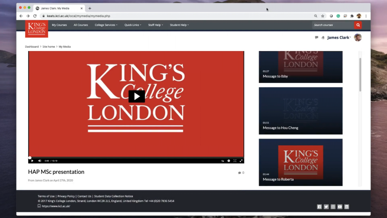387x218 pixels.
Task: Open All Courses in navigation bar
Action: click(x=81, y=25)
